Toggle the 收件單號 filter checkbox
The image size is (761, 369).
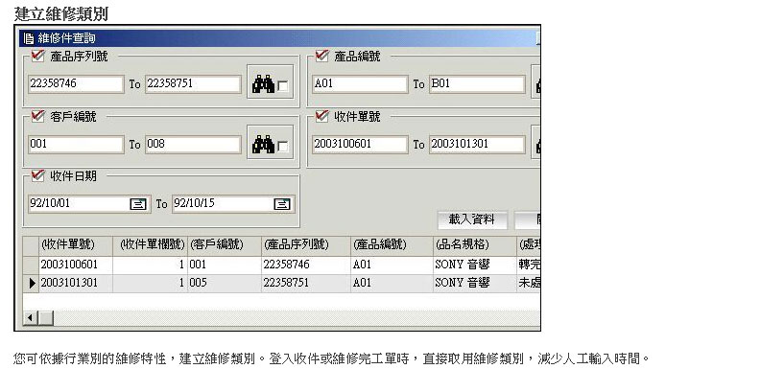point(321,116)
